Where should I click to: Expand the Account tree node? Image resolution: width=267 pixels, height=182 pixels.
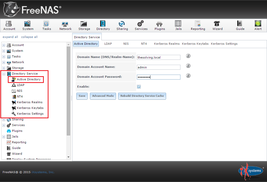[4, 45]
